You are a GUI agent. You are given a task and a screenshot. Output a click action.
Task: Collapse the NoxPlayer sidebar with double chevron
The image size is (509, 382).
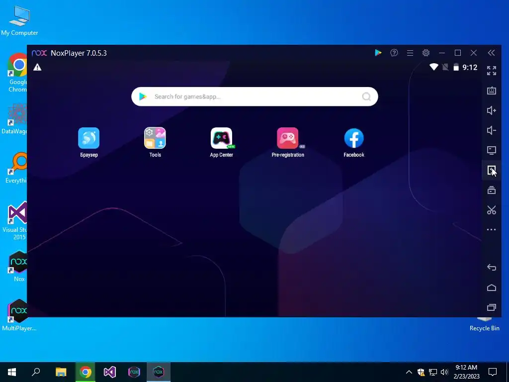[492, 53]
